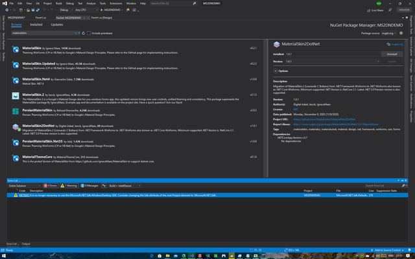This screenshot has width=415, height=259.
Task: Open File Explorer from the taskbar
Action: pos(167,256)
